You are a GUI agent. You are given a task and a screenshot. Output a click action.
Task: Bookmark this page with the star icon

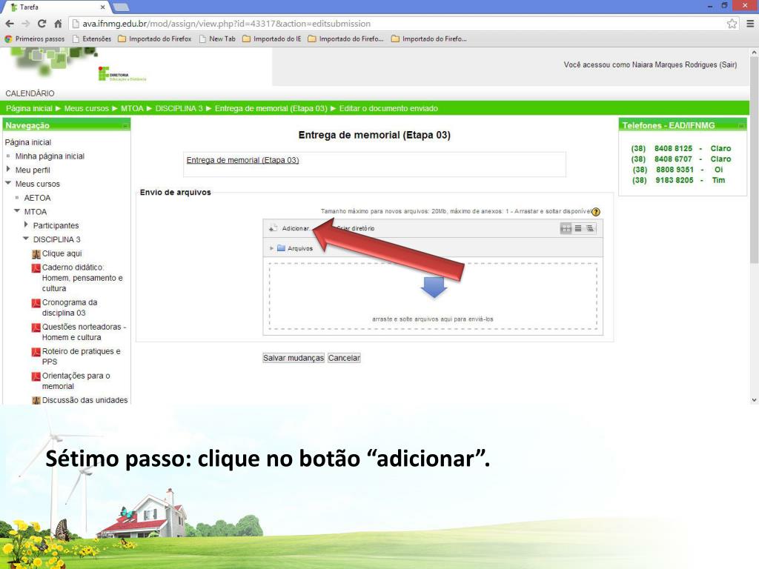732,23
